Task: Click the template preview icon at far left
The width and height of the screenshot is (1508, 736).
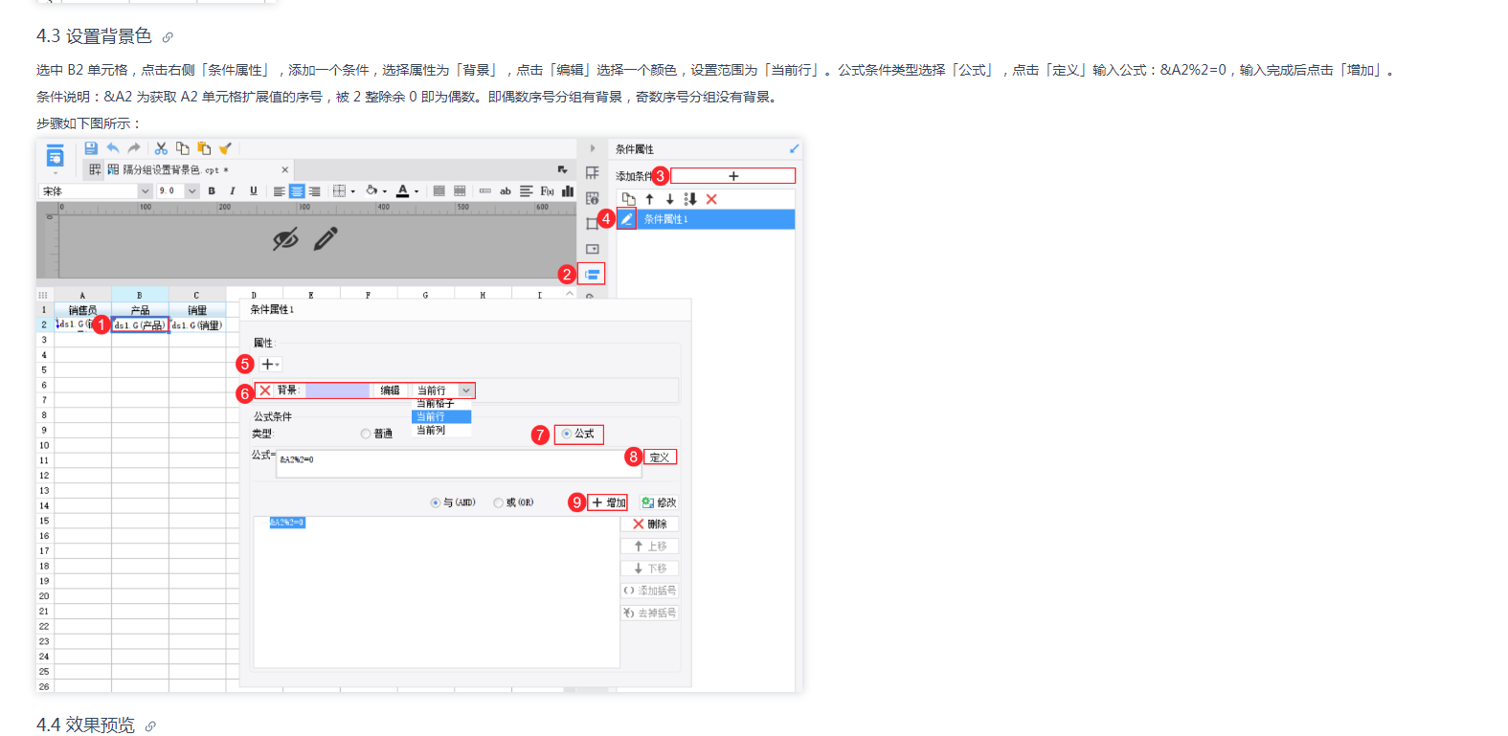Action: point(55,157)
